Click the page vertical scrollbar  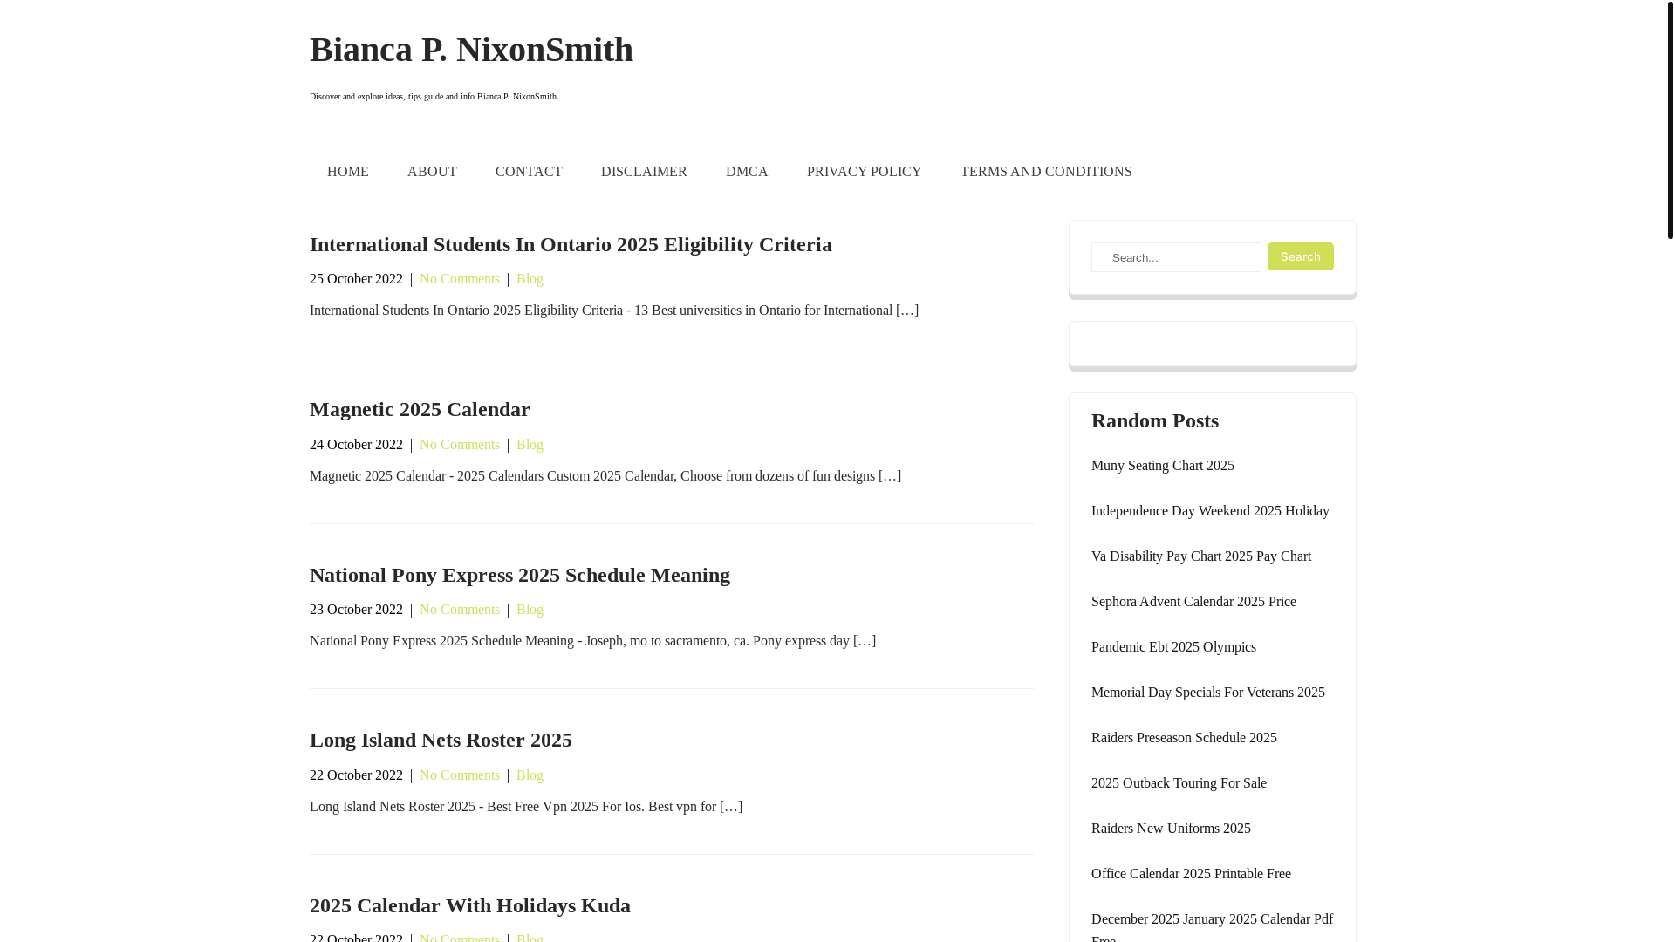coord(1670,471)
